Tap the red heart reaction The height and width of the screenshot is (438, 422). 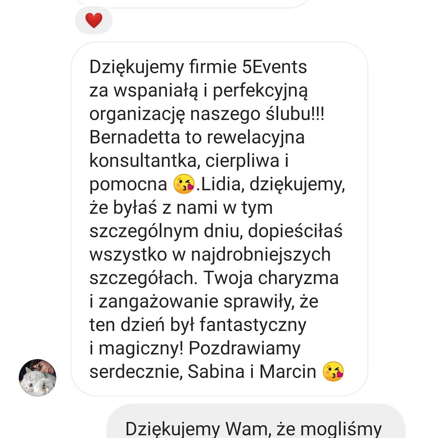pos(93,20)
